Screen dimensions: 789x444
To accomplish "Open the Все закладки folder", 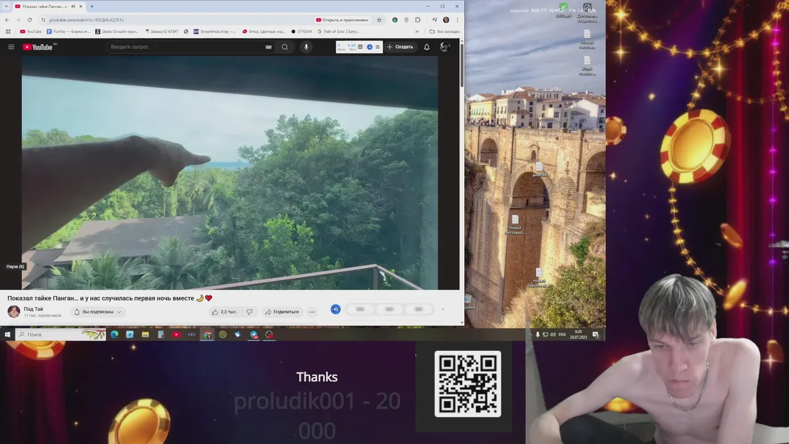I will point(444,31).
